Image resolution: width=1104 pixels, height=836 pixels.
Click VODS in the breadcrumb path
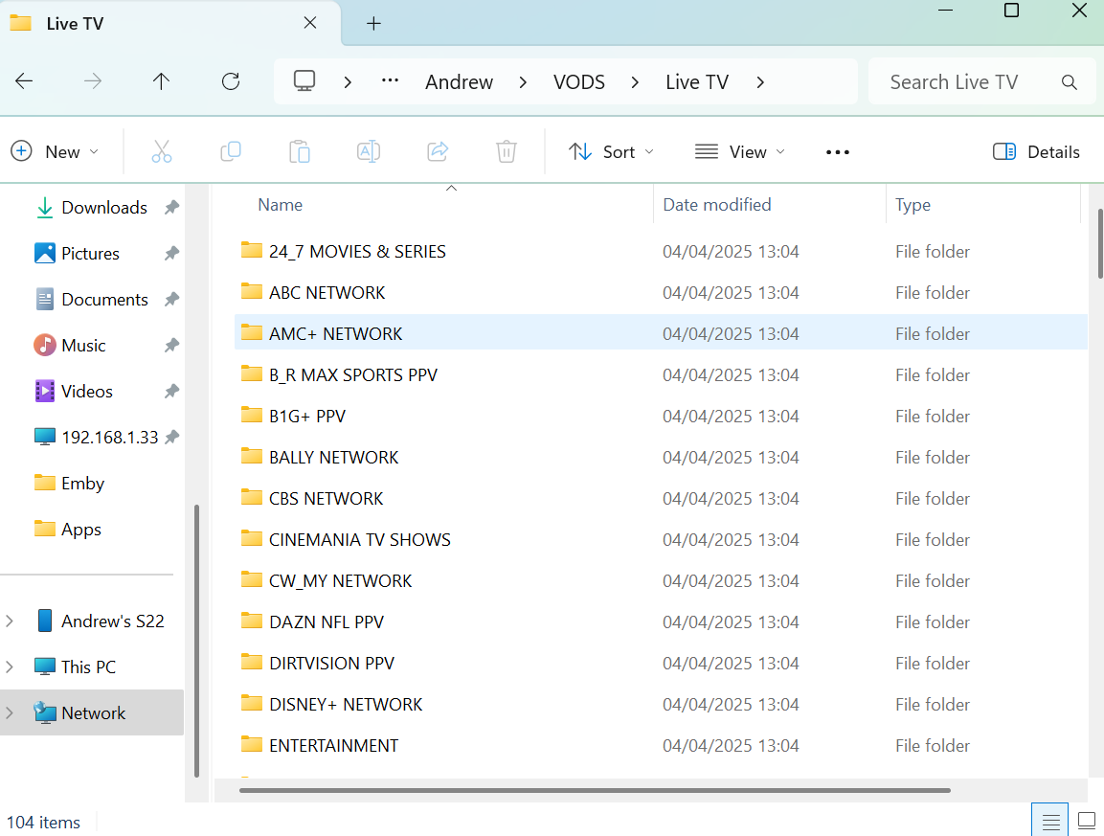click(x=578, y=81)
